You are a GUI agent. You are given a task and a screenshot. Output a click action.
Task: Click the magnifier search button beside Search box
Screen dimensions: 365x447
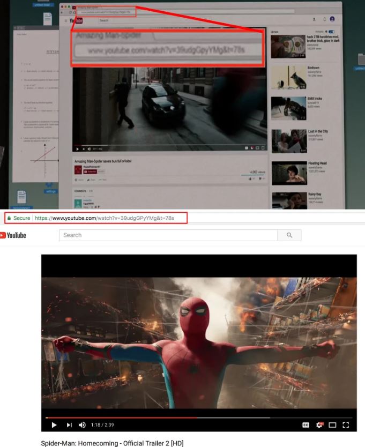click(x=289, y=235)
